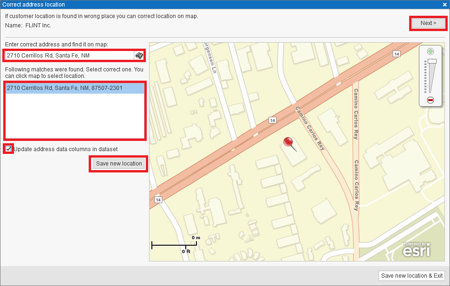Zoom out with the red minus icon

click(430, 100)
